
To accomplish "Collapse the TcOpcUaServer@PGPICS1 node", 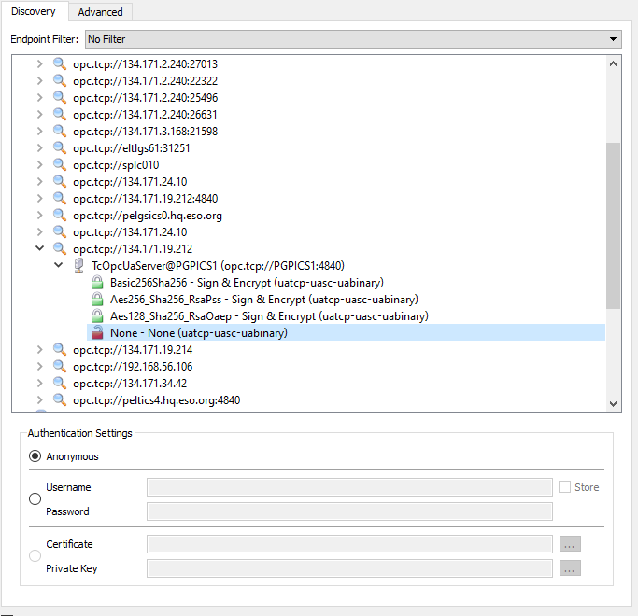I will tap(58, 266).
